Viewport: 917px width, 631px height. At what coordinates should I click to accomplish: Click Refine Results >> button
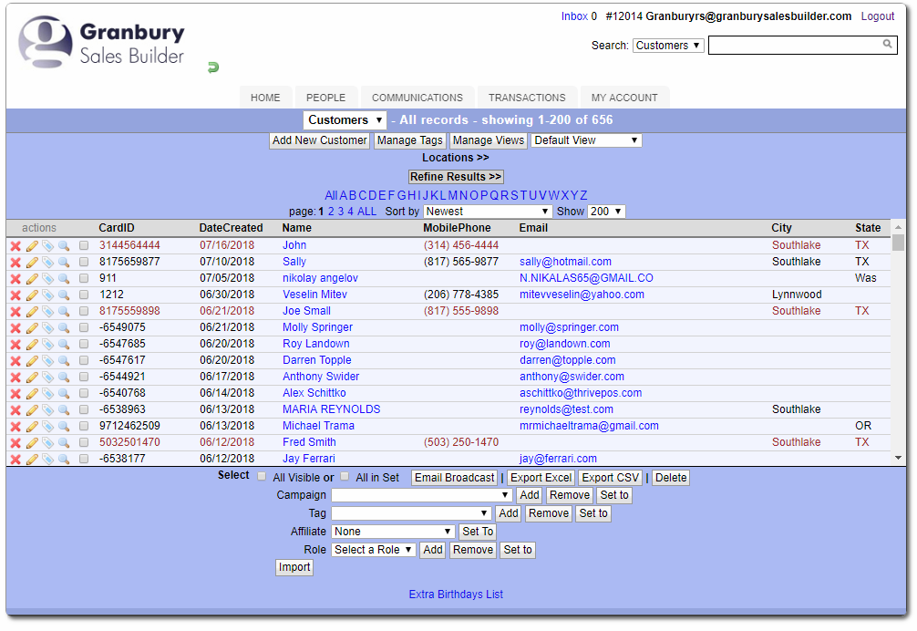(456, 177)
